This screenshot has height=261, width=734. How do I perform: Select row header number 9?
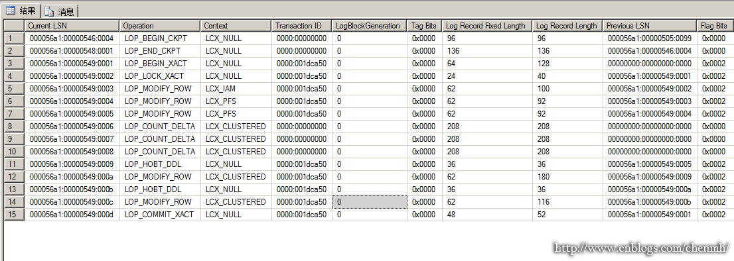point(14,139)
